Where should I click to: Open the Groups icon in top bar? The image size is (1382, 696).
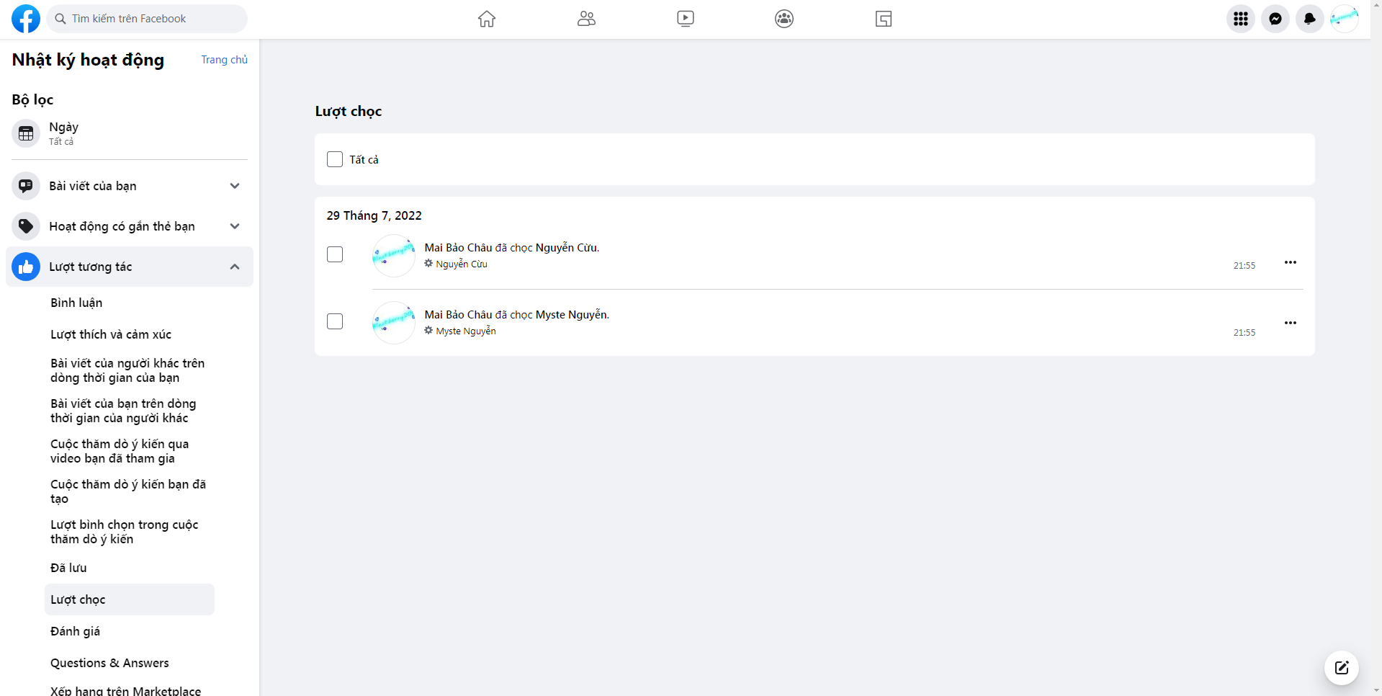pyautogui.click(x=784, y=19)
